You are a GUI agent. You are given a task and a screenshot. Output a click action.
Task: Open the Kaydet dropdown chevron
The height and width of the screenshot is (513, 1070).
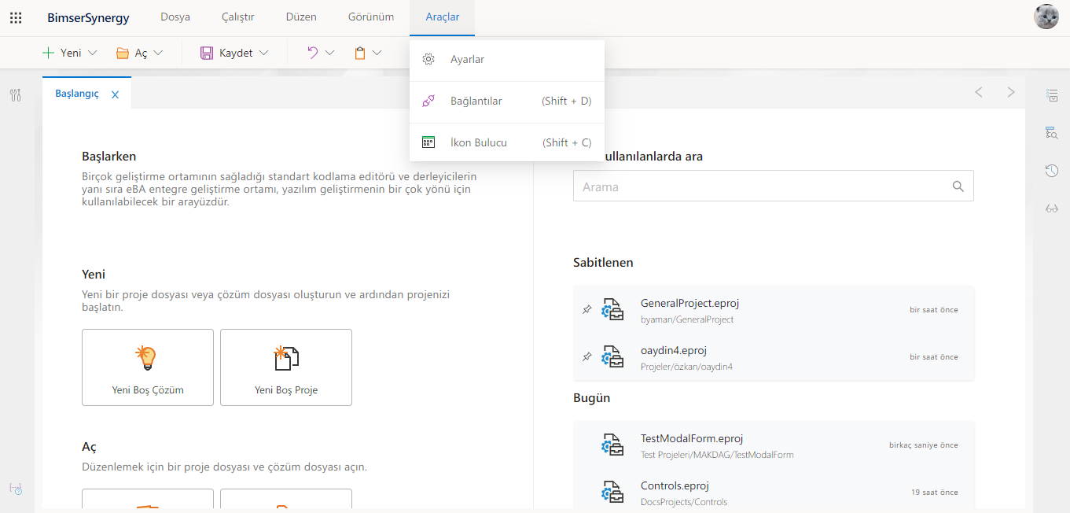[x=263, y=53]
